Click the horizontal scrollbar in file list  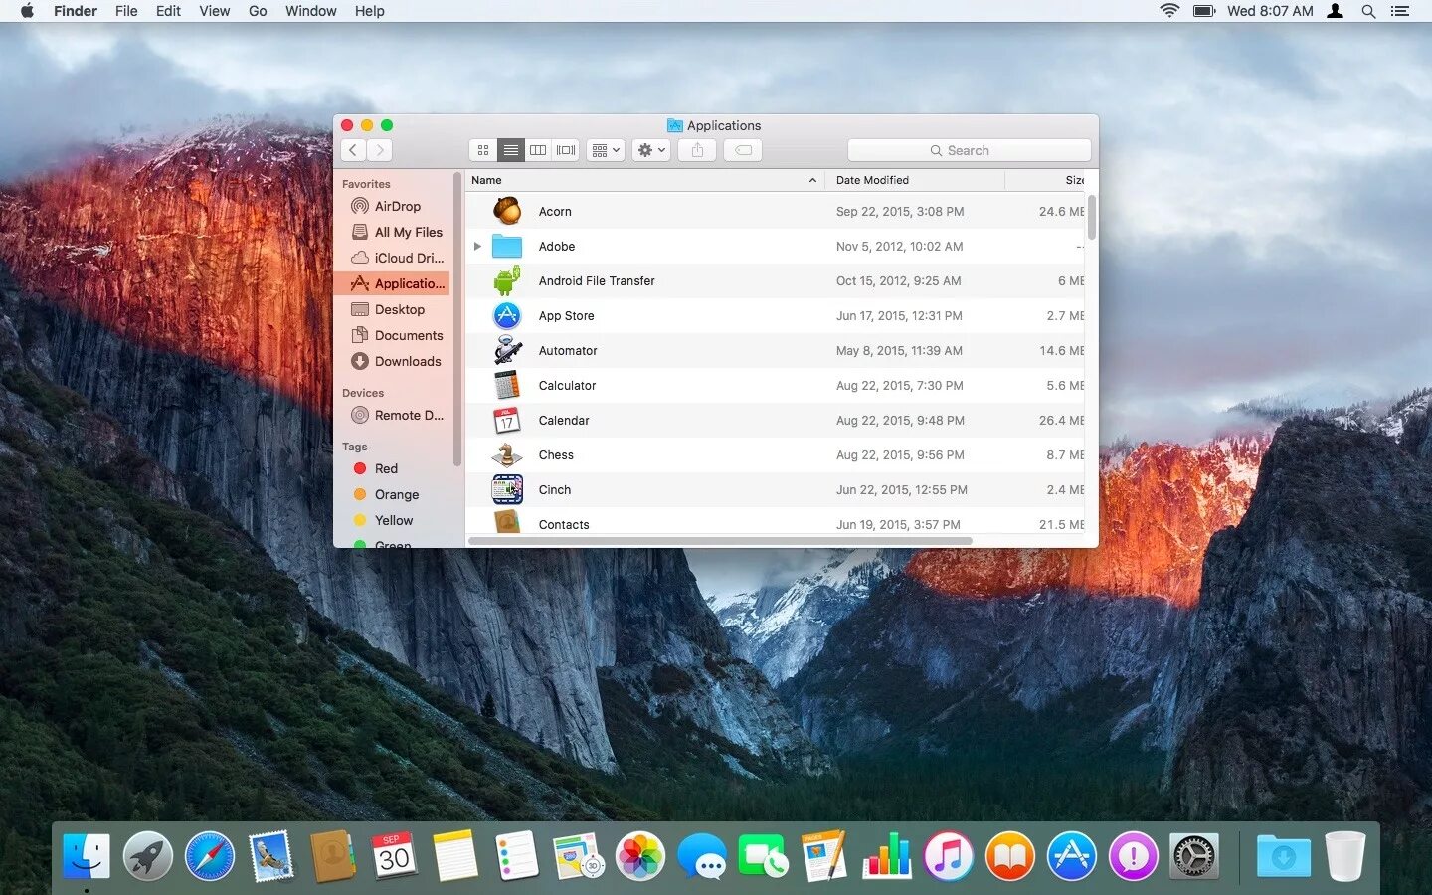[x=720, y=541]
